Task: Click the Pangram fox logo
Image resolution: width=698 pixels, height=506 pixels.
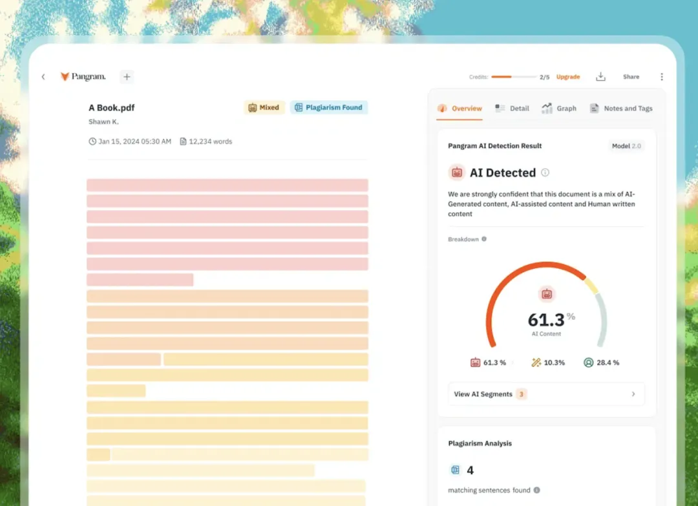Action: point(65,76)
